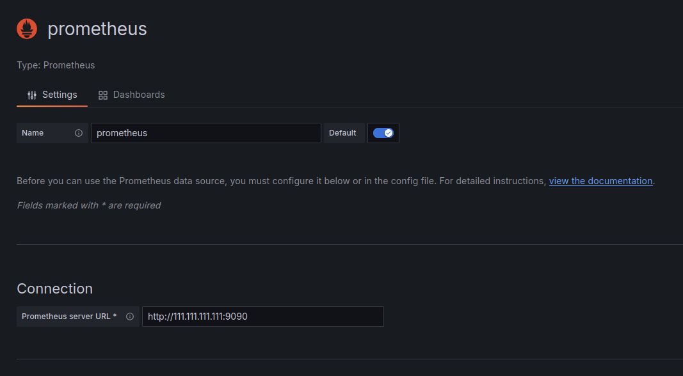Show info tooltip icon next to Name
683x376 pixels.
point(78,133)
